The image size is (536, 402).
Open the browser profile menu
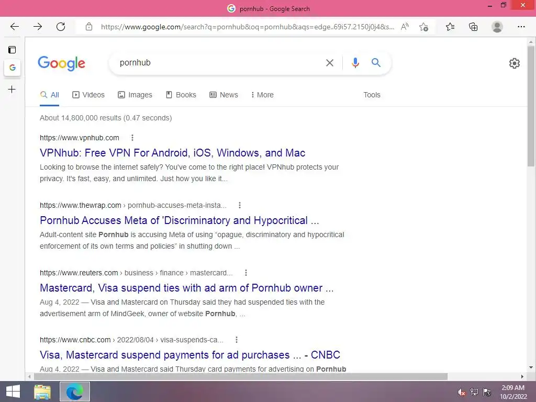coord(497,27)
